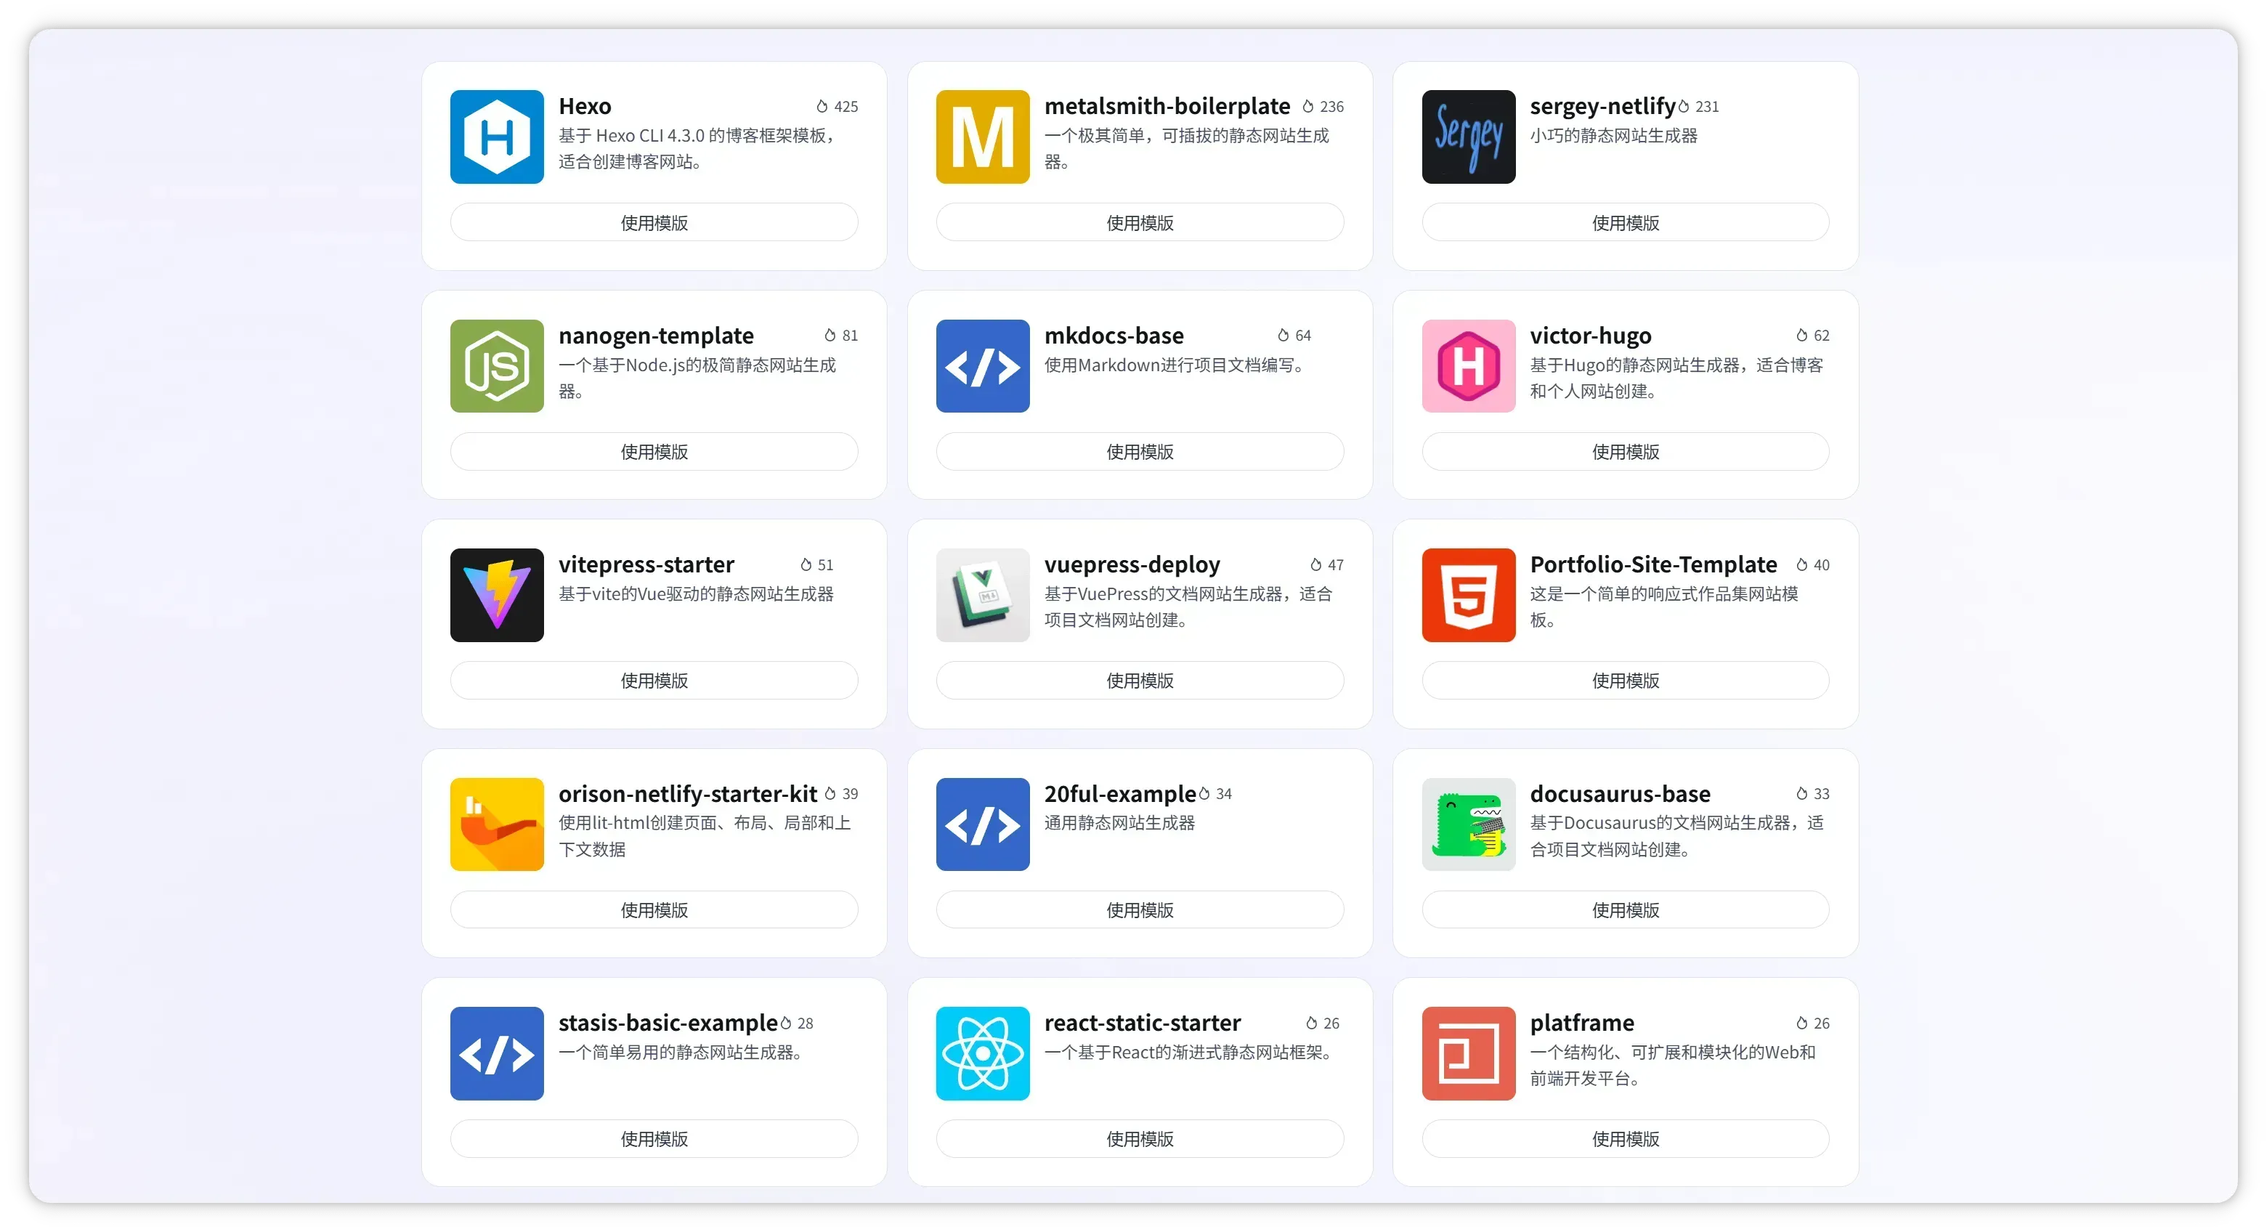This screenshot has height=1232, width=2267.
Task: Click the HTML5 Portfolio-Site-Template icon
Action: [1468, 595]
